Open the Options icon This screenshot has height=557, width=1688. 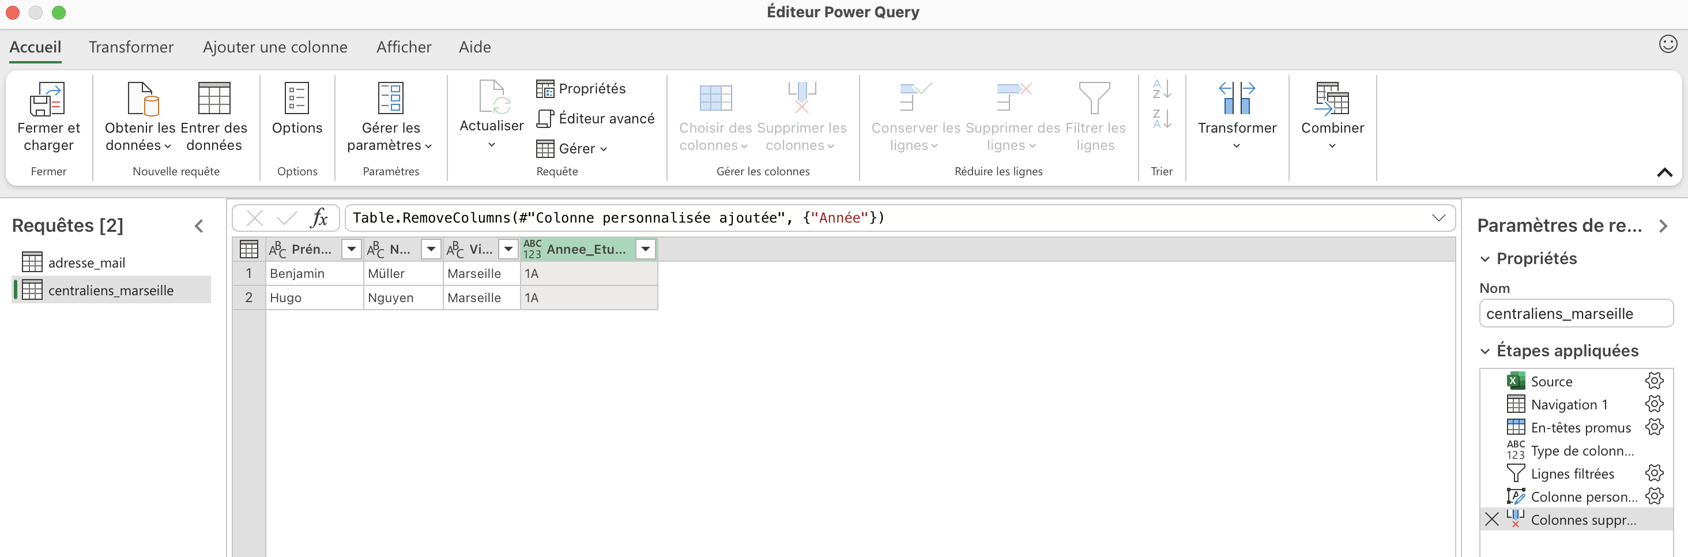coord(297,98)
